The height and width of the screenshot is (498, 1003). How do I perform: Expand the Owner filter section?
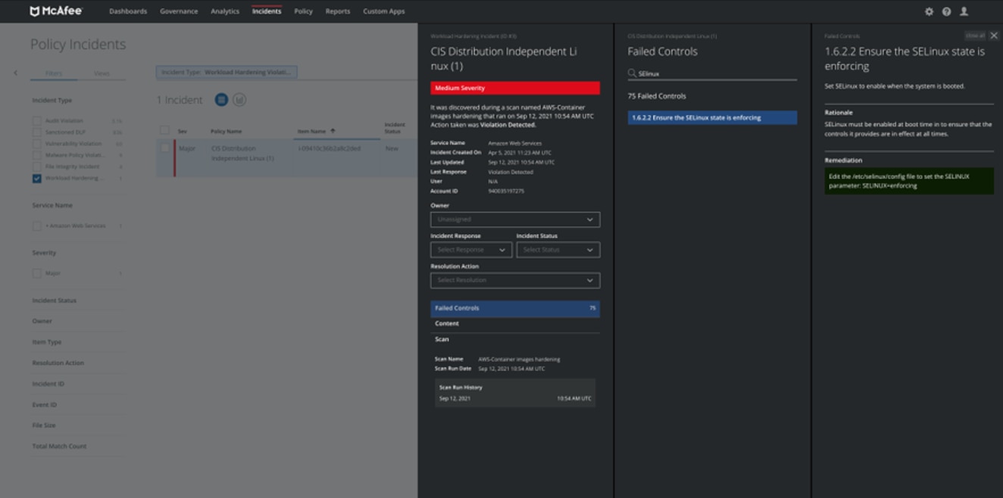point(42,321)
